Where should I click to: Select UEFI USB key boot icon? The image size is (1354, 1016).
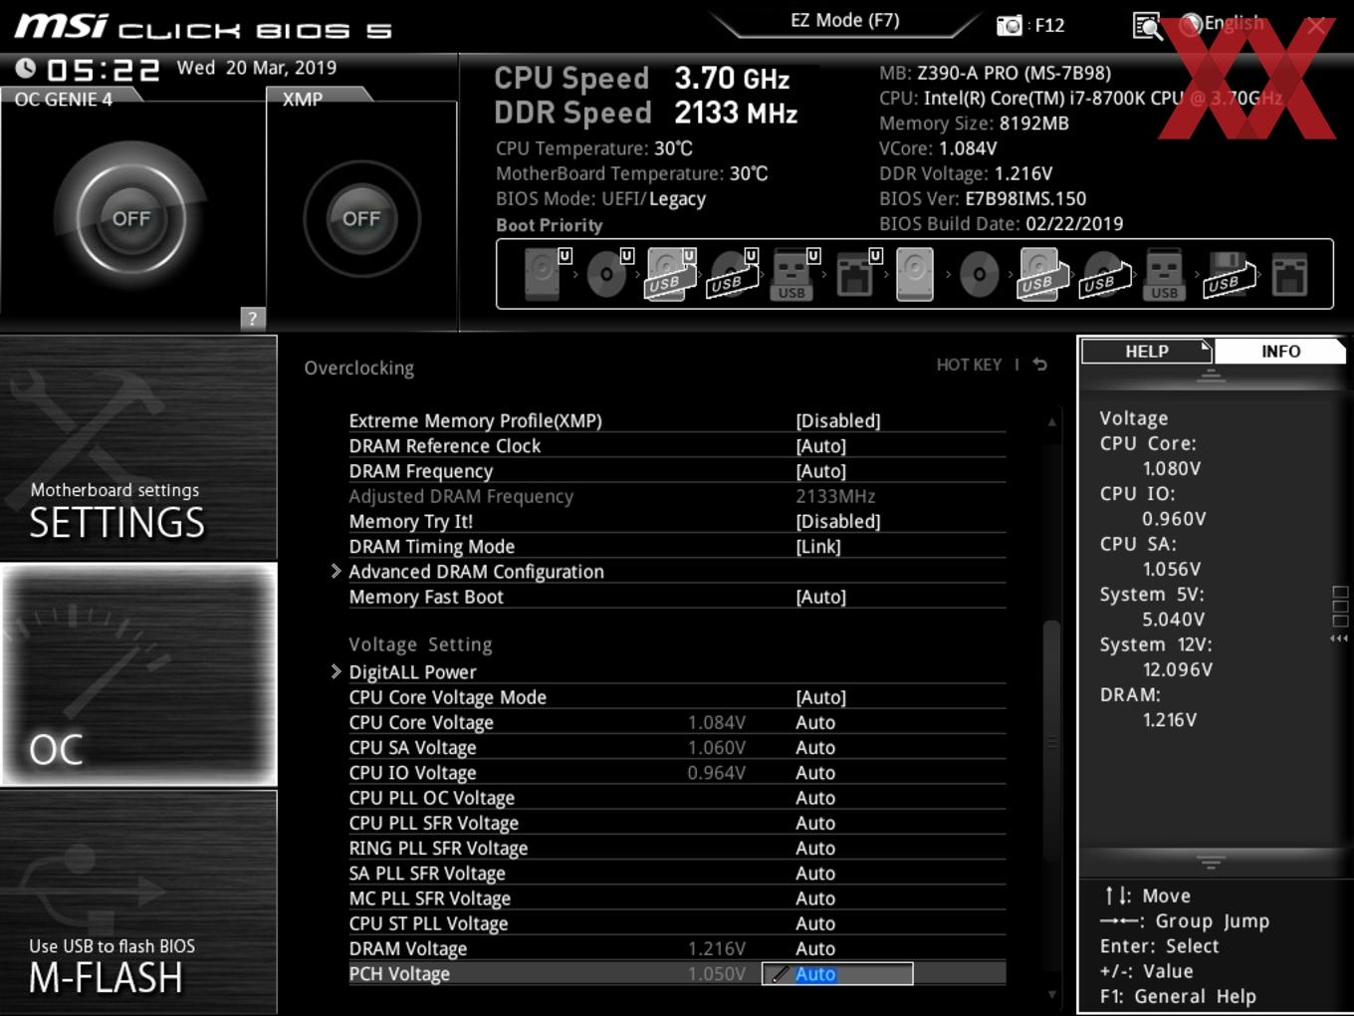pyautogui.click(x=794, y=274)
